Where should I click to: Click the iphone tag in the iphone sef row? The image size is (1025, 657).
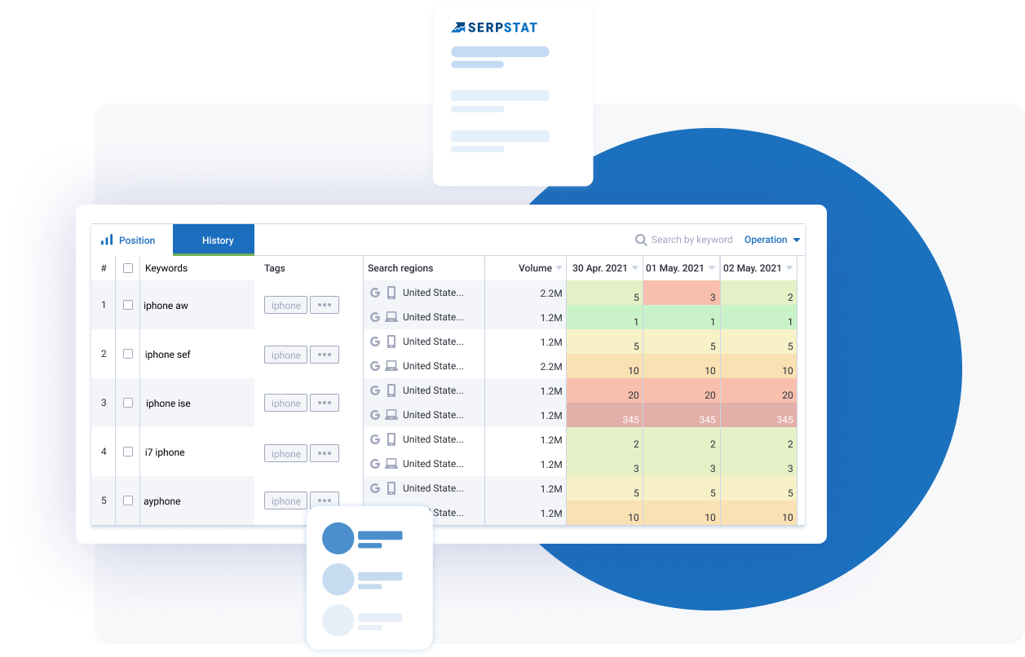click(285, 355)
